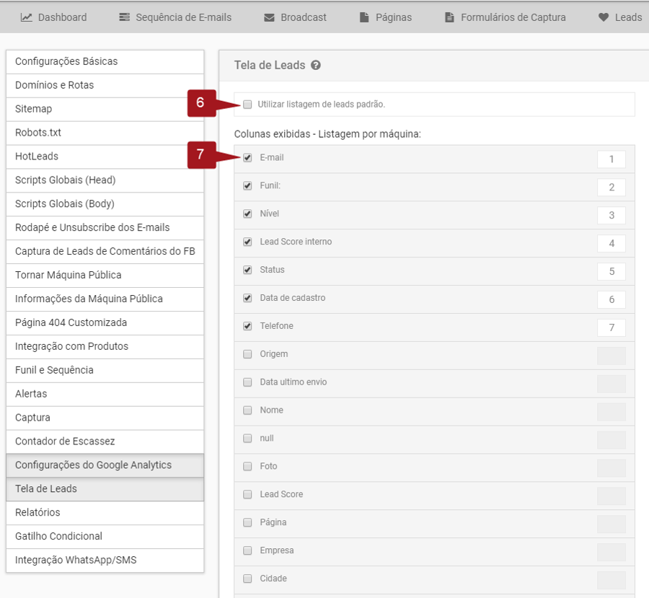Click the Formulários de Captura icon

pyautogui.click(x=450, y=17)
